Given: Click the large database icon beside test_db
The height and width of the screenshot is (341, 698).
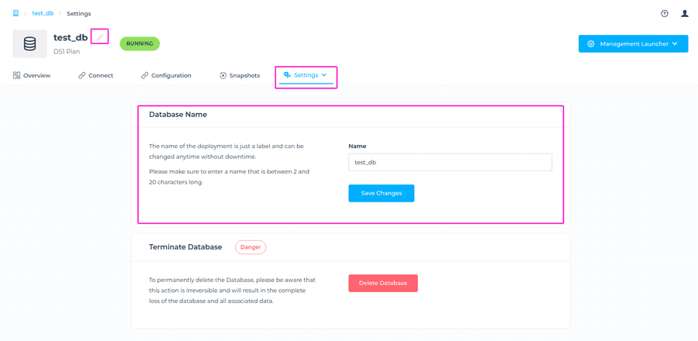Looking at the screenshot, I should pos(29,44).
